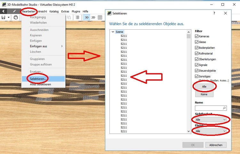The height and width of the screenshot is (154, 240).
Task: Choose Selektieren... from the menu
Action: pyautogui.click(x=43, y=79)
